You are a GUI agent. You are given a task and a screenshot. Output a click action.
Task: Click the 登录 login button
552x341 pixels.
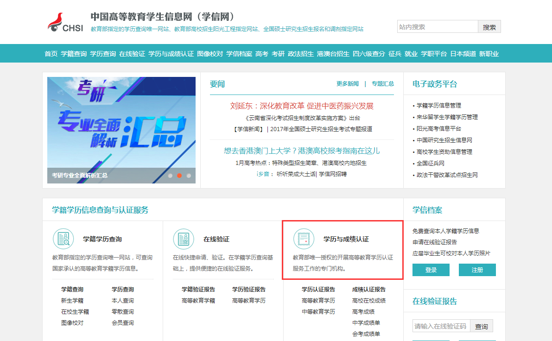[x=431, y=270]
